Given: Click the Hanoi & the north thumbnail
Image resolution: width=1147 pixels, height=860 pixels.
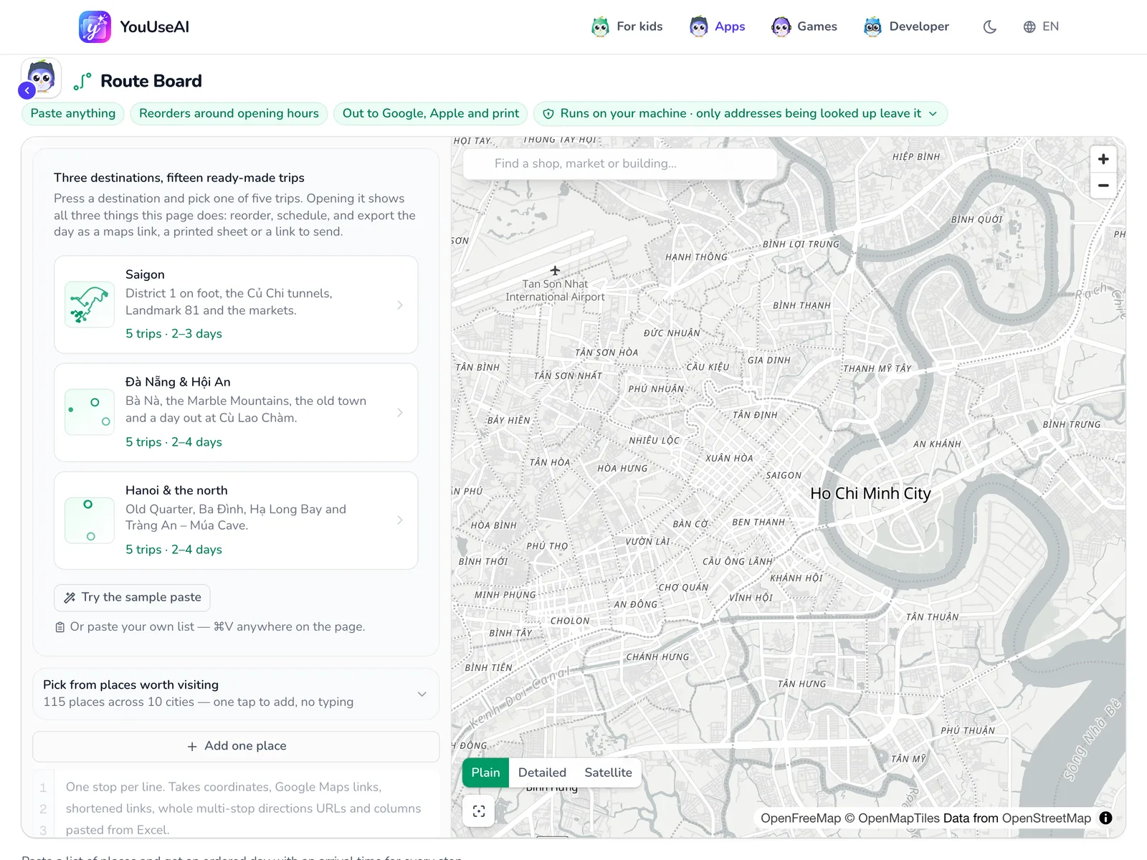Looking at the screenshot, I should tap(90, 520).
